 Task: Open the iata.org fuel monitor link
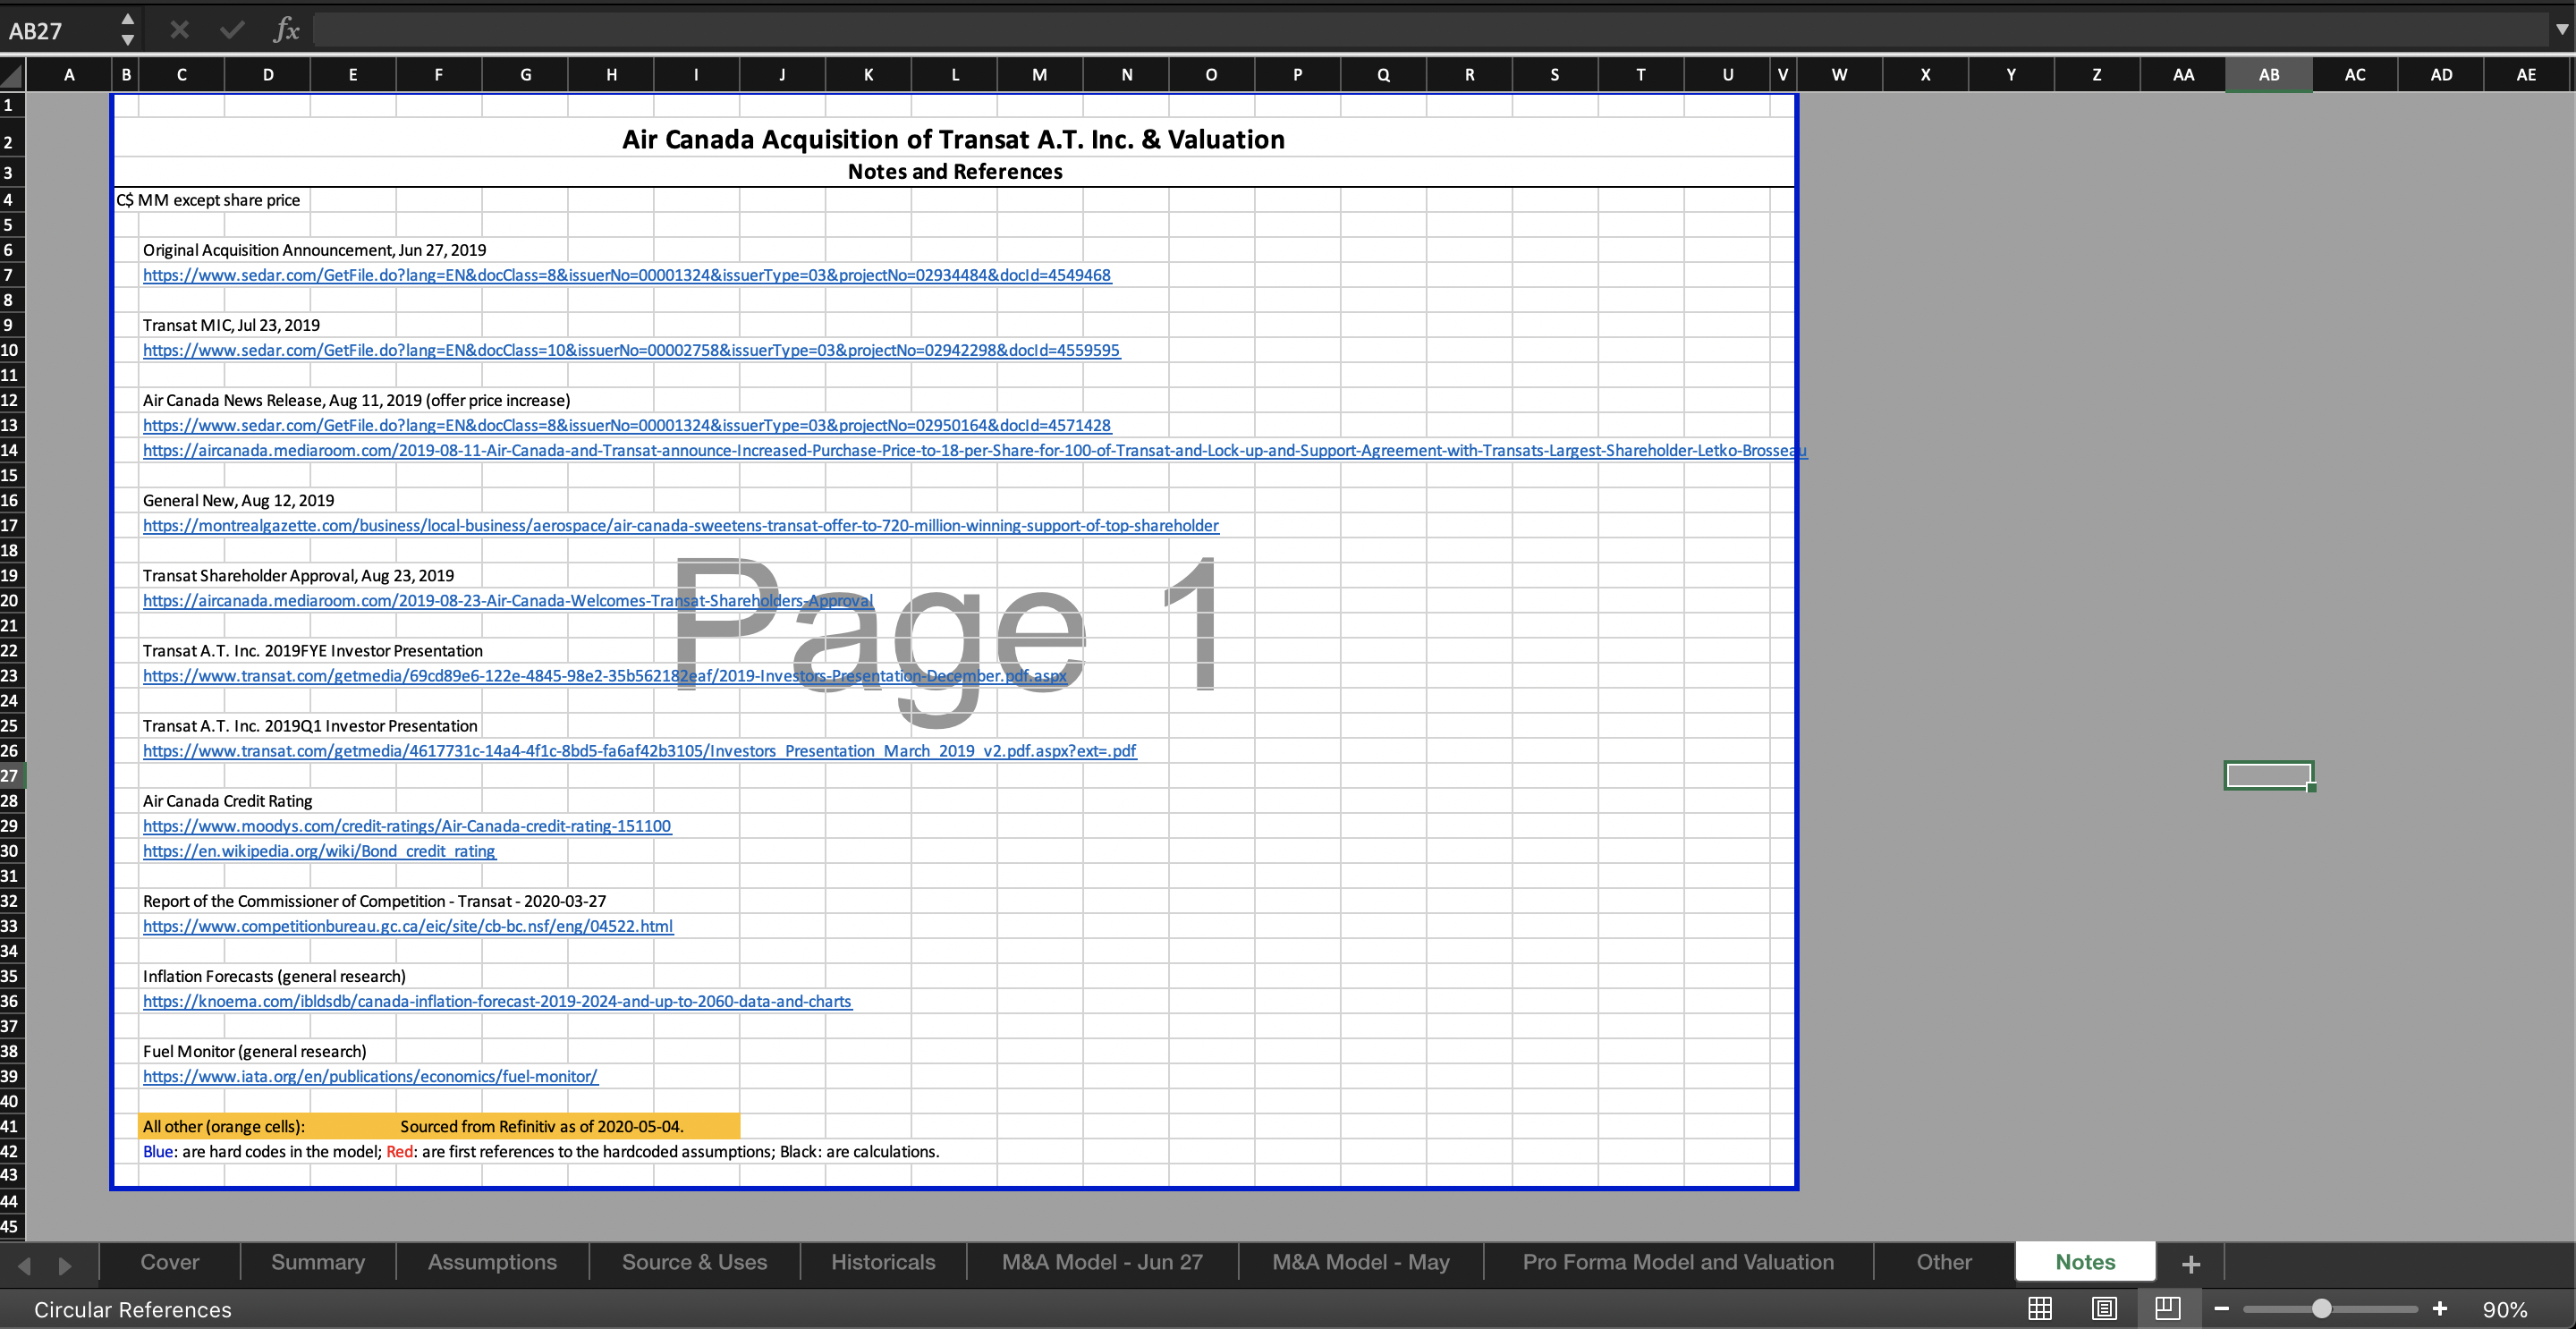pyautogui.click(x=370, y=1076)
